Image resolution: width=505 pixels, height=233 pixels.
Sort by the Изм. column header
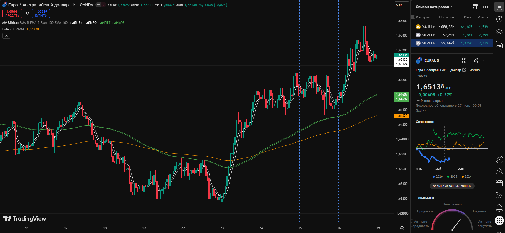pos(468,17)
